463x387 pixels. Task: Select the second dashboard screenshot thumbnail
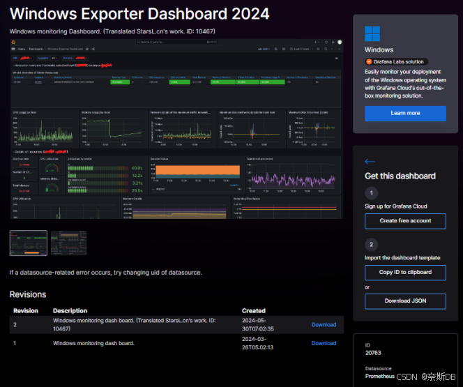(69, 243)
